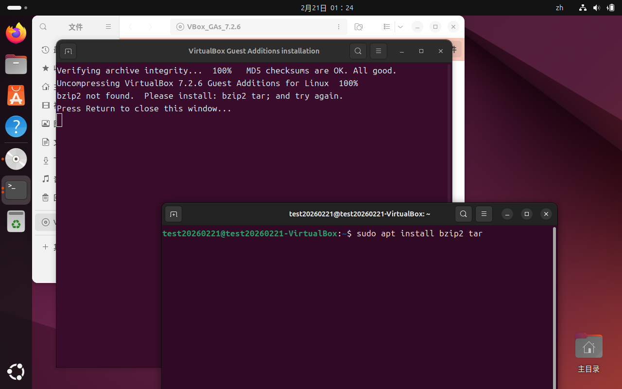Switch input source via zh indicator
622x389 pixels.
(559, 8)
